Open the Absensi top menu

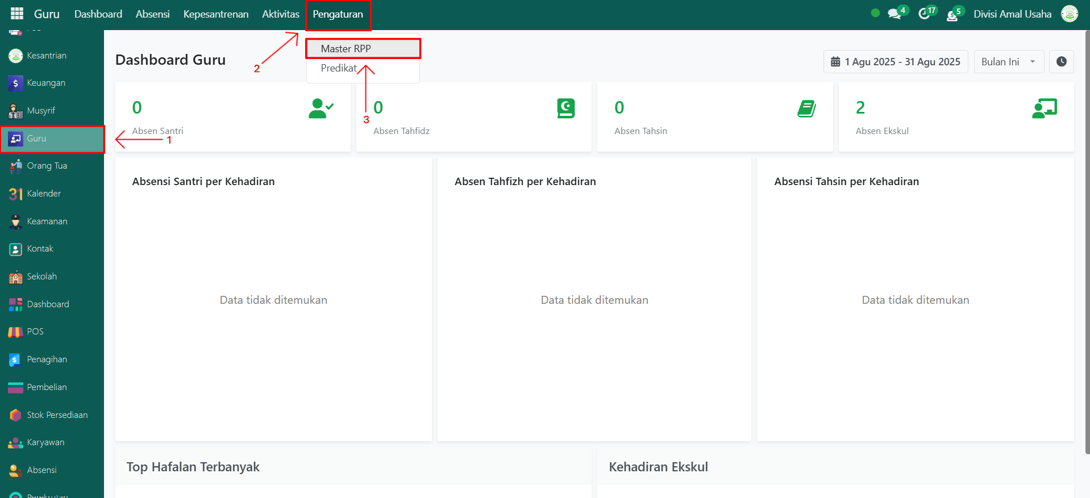(152, 14)
